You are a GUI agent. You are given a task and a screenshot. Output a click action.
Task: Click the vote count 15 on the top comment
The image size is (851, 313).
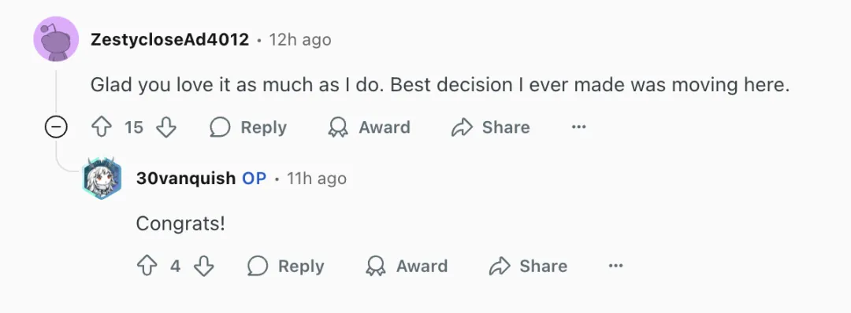(134, 127)
